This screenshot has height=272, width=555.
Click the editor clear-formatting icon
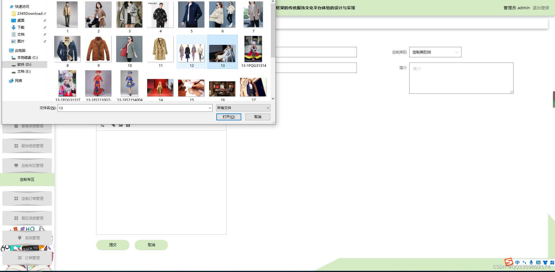tap(102, 125)
